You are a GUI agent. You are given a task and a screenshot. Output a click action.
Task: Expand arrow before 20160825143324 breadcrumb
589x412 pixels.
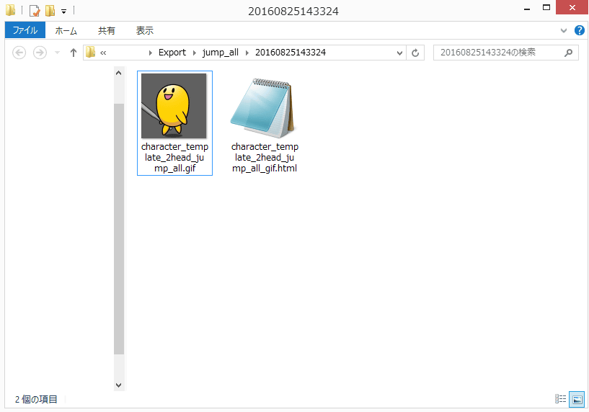[x=247, y=53]
